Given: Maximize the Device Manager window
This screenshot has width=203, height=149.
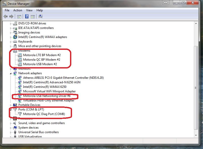Looking at the screenshot, I should [x=183, y=3].
